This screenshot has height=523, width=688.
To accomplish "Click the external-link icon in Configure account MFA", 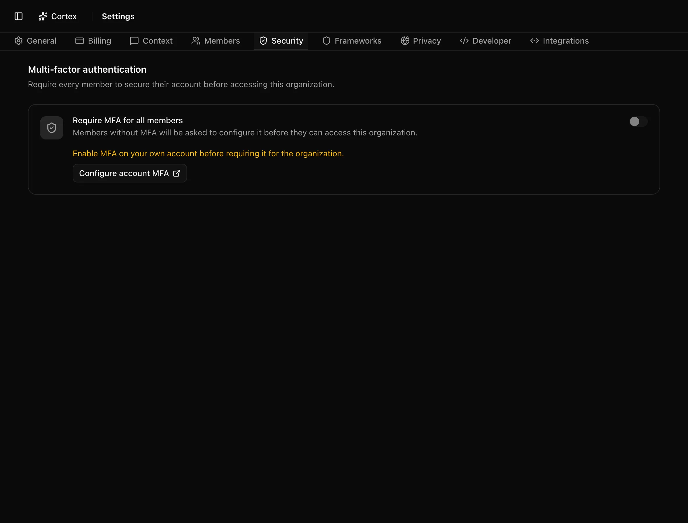I will tap(177, 173).
